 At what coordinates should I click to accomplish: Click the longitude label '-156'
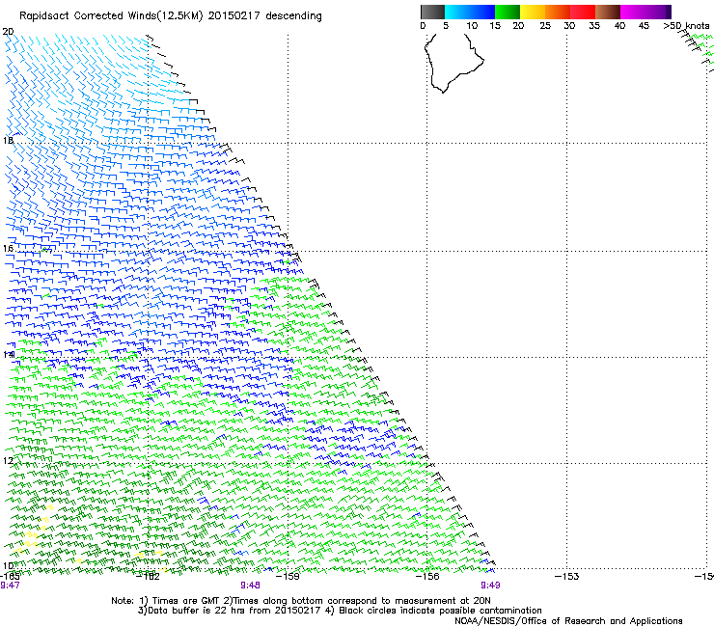coord(427,577)
